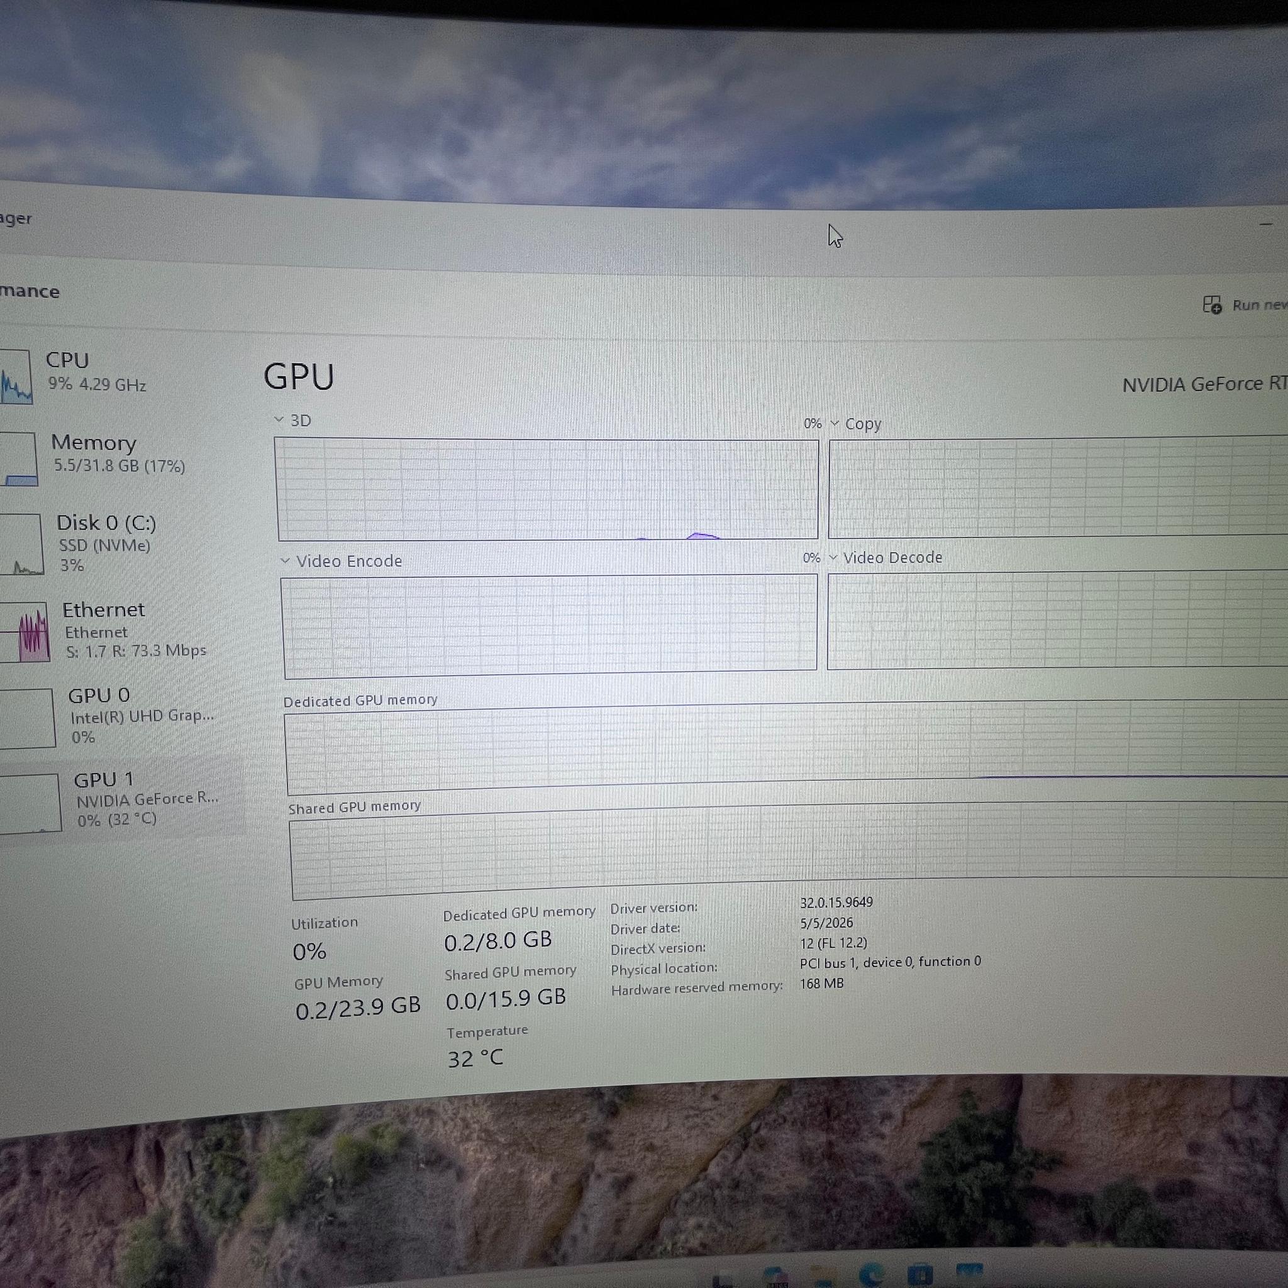This screenshot has height=1288, width=1288.
Task: Open the 3D engine dropdown
Action: click(279, 419)
